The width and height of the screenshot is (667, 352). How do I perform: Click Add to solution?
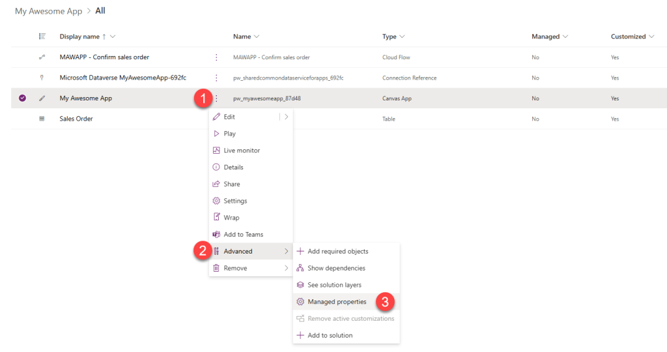pos(347,336)
